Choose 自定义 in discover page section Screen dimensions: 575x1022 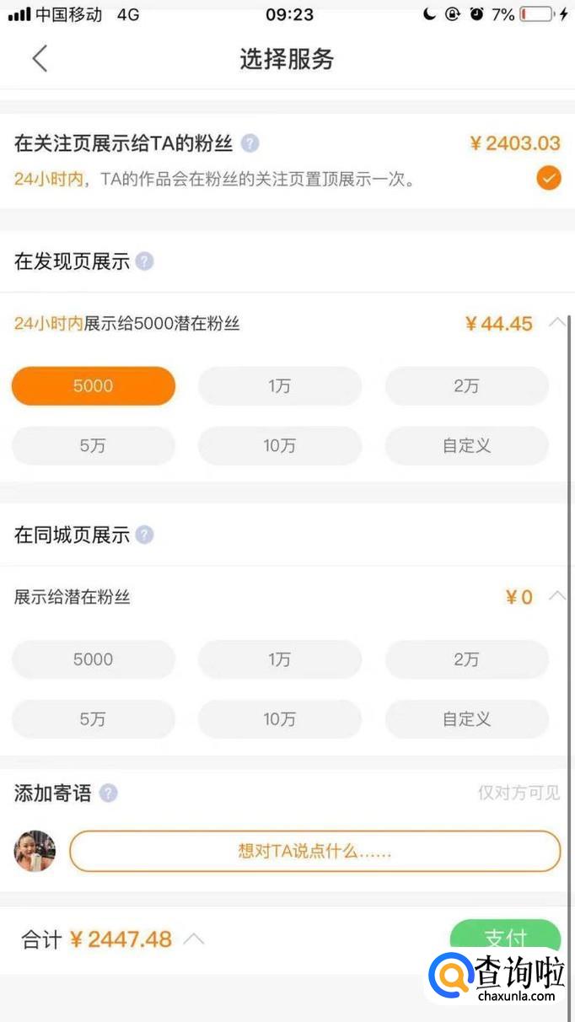(466, 446)
